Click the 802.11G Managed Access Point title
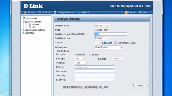Viewport: 172px width, 96px height. pos(130,6)
